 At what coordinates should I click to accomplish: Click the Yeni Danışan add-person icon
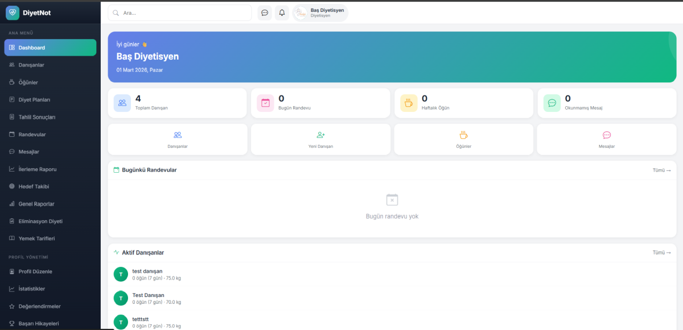tap(320, 135)
